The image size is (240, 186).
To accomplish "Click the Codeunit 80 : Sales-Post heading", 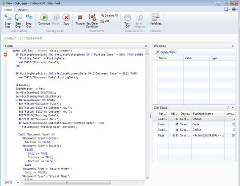I will [x=23, y=38].
